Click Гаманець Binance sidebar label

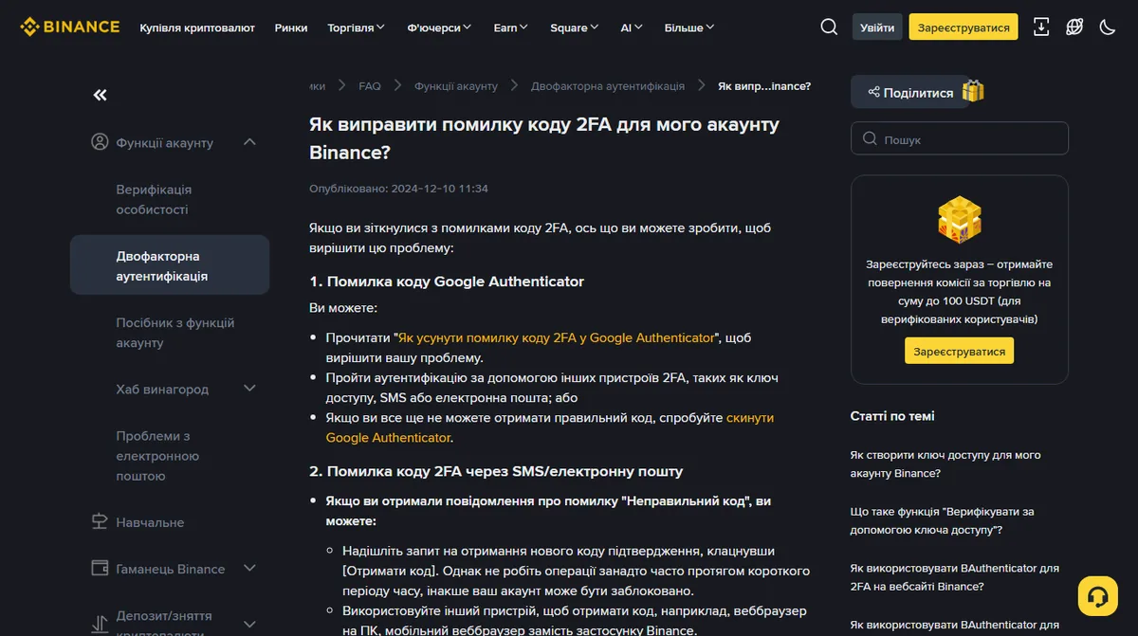171,569
